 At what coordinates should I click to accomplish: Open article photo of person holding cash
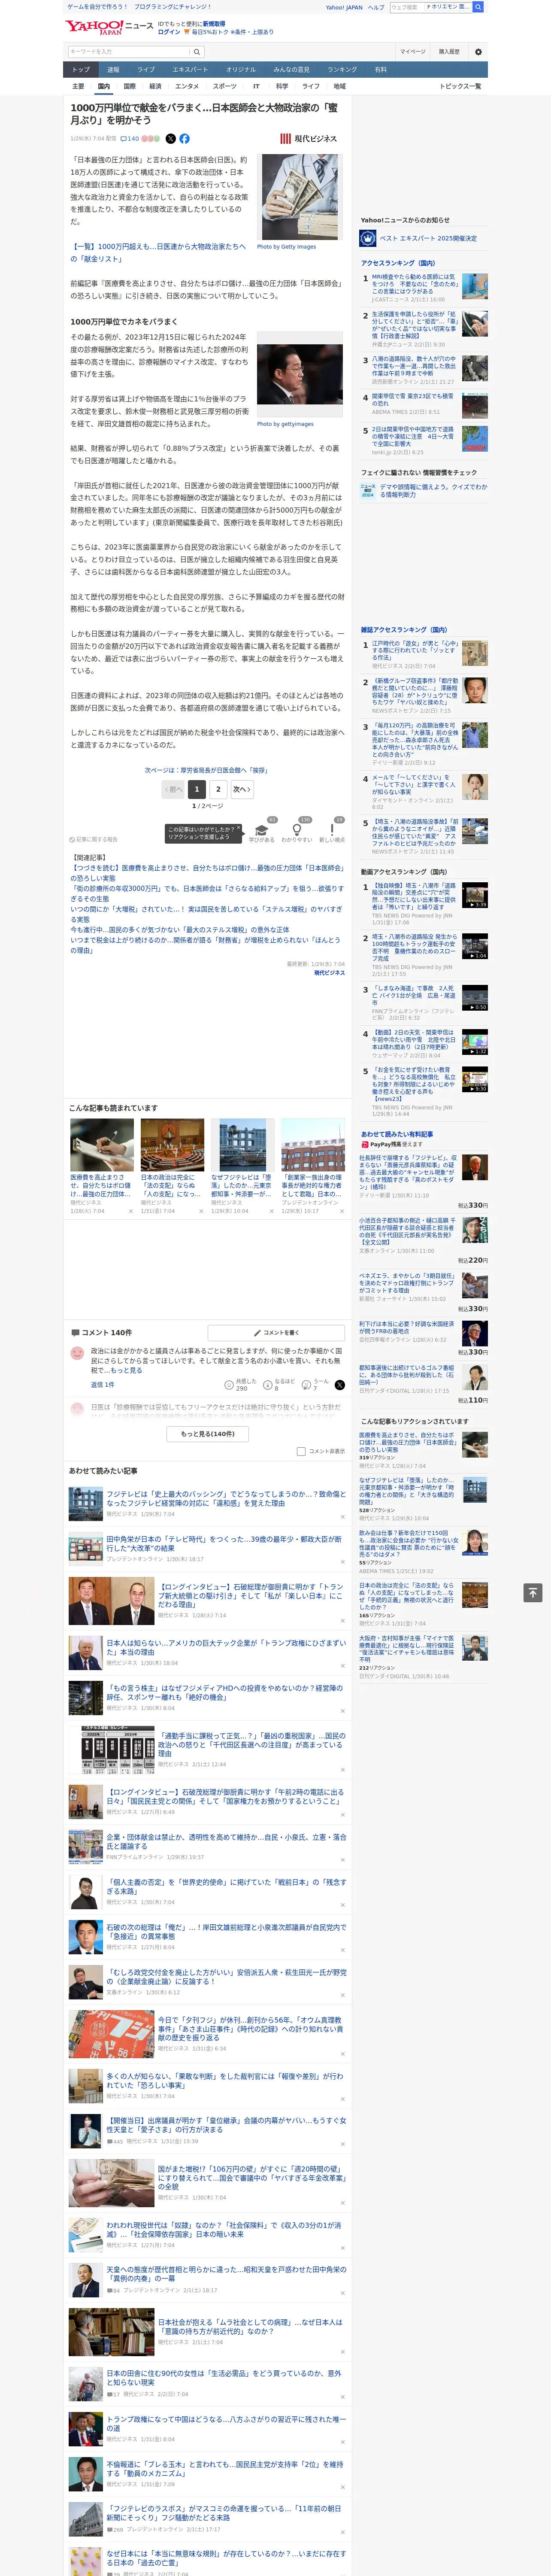click(300, 197)
